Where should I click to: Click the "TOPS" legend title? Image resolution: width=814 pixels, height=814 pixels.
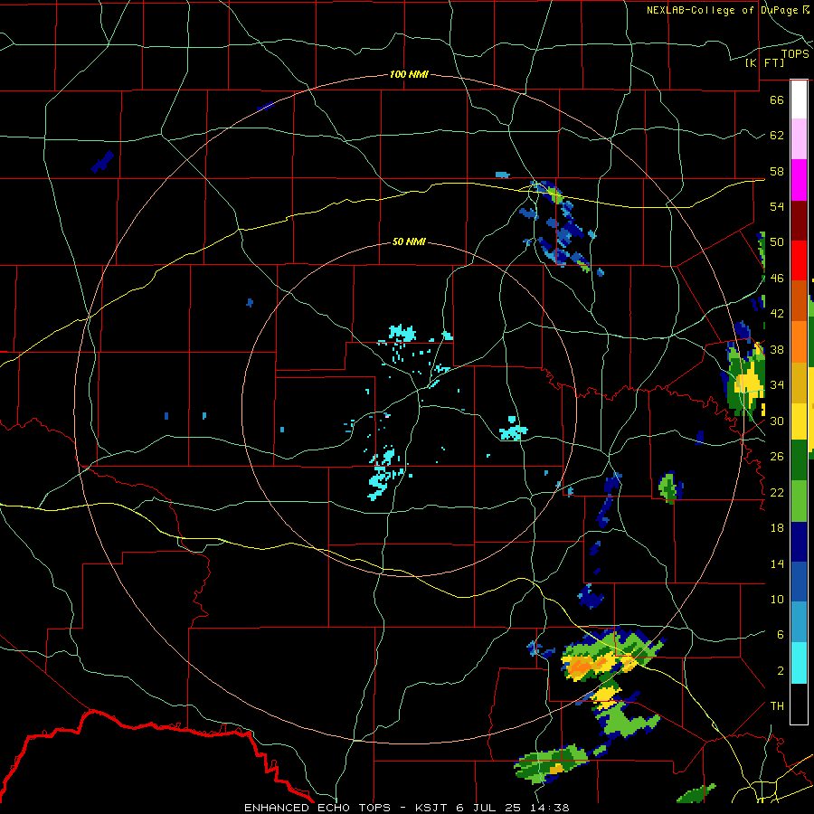795,54
